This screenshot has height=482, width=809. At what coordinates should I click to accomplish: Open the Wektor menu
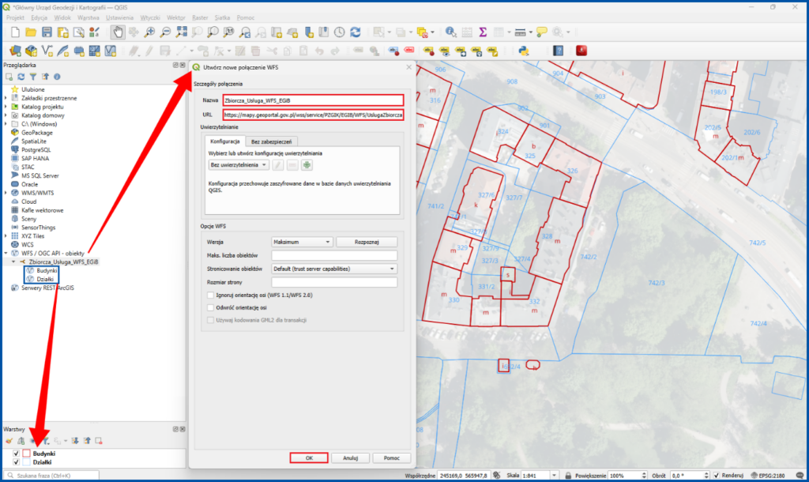click(x=176, y=17)
